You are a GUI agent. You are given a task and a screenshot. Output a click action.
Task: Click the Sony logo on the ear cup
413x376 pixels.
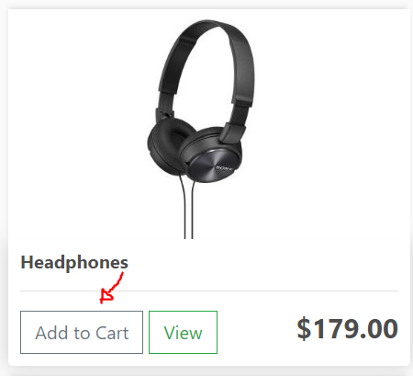(x=224, y=168)
